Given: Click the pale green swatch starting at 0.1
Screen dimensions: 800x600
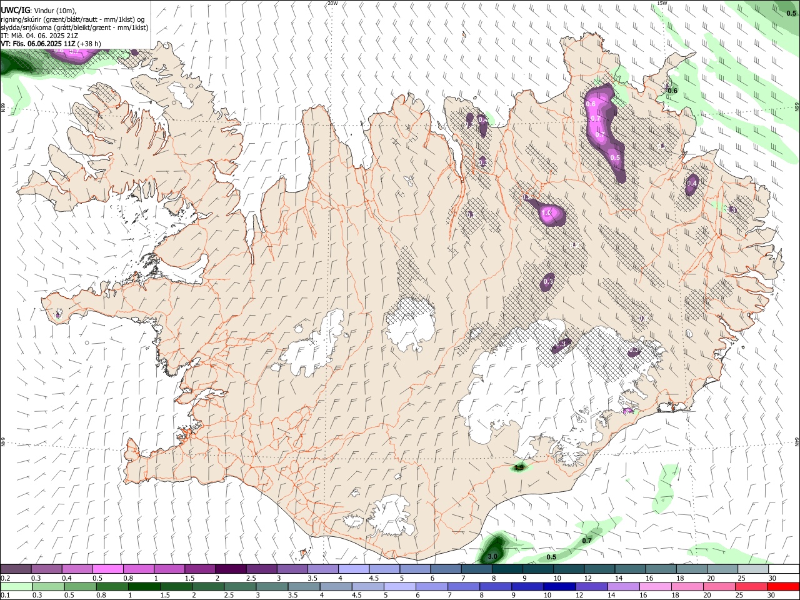Looking at the screenshot, I should point(16,586).
